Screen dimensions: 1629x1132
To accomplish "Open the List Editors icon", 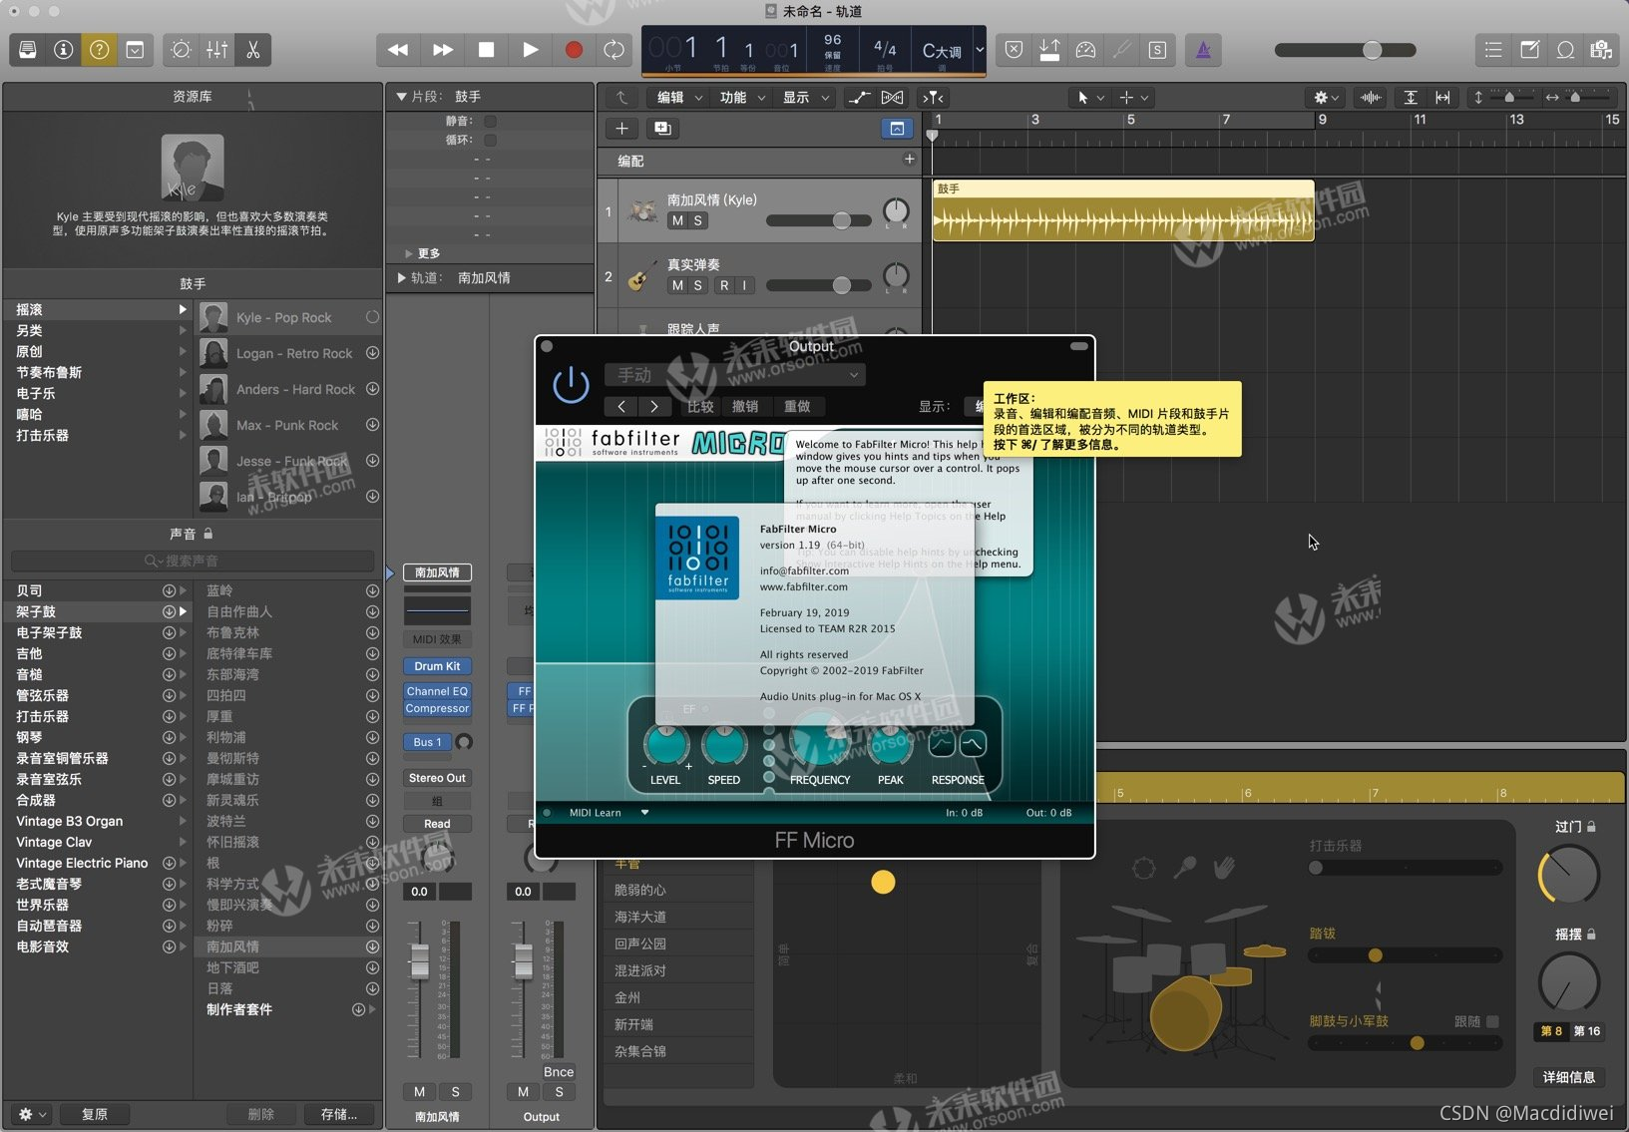I will [x=1493, y=50].
